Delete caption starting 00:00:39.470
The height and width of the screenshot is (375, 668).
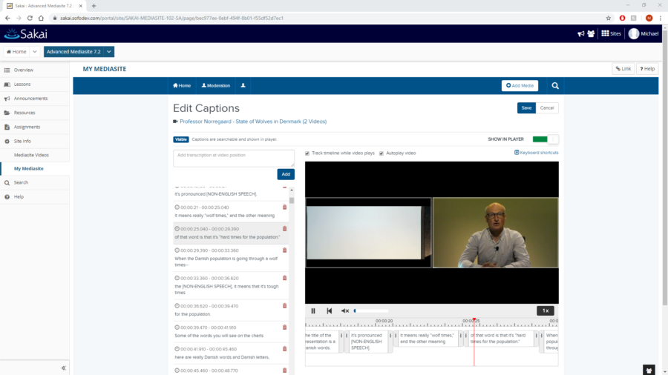tap(284, 328)
